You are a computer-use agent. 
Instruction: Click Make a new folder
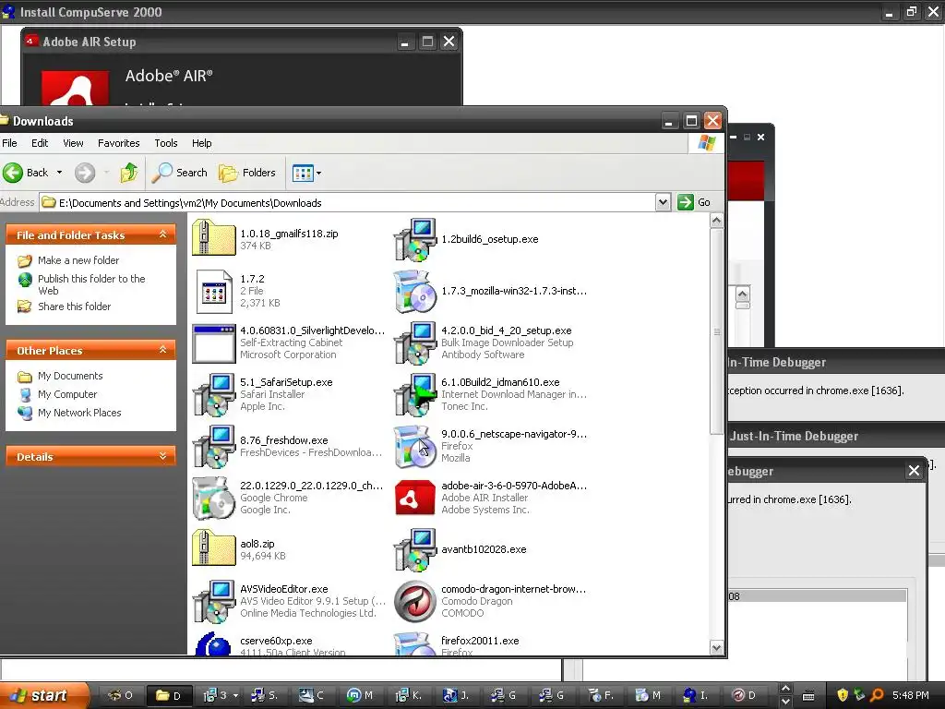tap(78, 260)
